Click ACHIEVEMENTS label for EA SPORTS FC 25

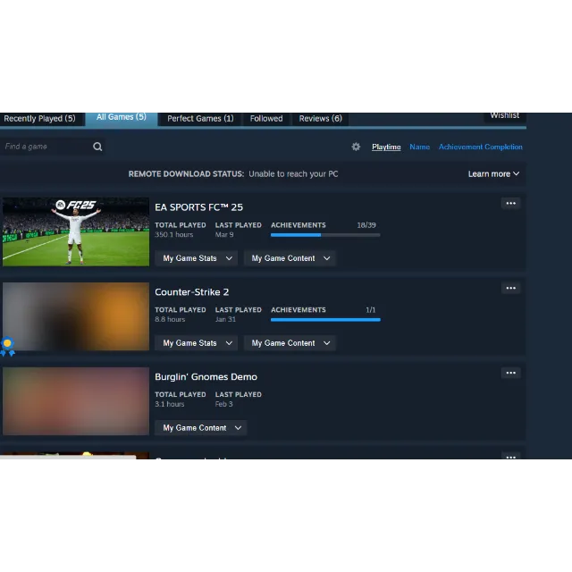[x=299, y=225]
